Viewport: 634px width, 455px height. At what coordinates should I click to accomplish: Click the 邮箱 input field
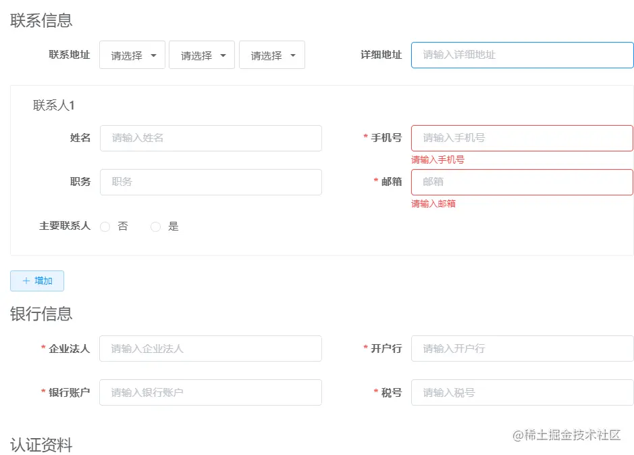click(x=522, y=182)
